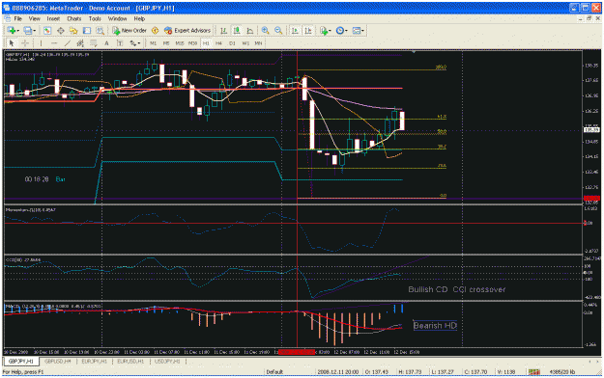The width and height of the screenshot is (604, 378).
Task: Set timeframe to M1
Action: pos(154,43)
